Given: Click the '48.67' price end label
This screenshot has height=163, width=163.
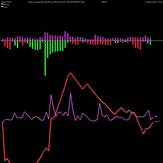Looking at the screenshot, I should click(x=157, y=122).
